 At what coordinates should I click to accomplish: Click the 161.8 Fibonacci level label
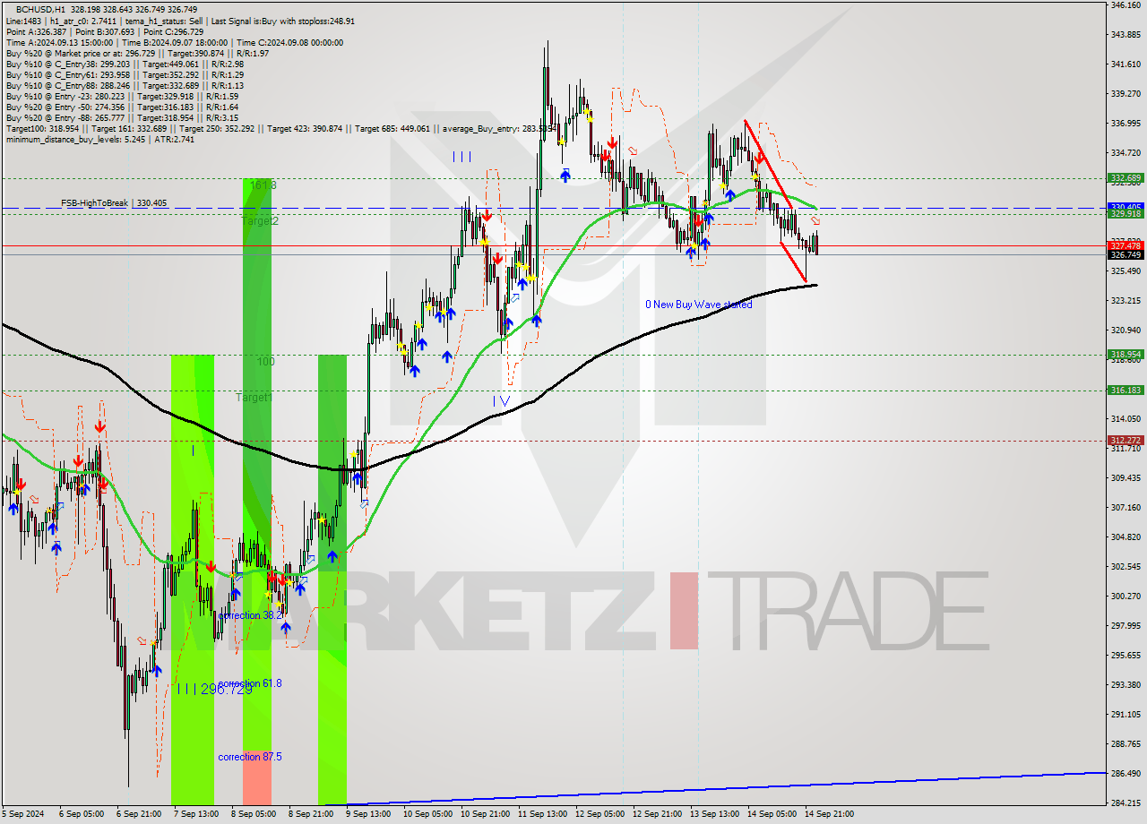[263, 185]
